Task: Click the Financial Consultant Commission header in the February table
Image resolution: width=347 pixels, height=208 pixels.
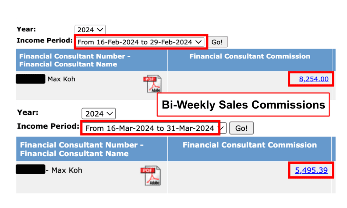Action: point(249,57)
